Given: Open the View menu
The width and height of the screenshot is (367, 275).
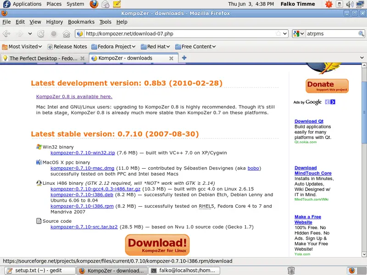Looking at the screenshot, I should point(35,22).
